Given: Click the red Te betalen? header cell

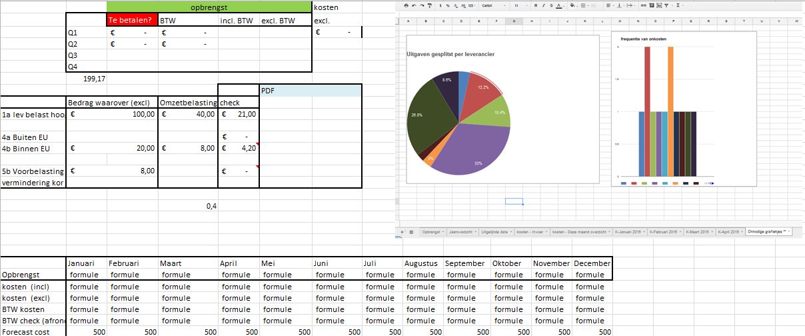Looking at the screenshot, I should pyautogui.click(x=132, y=20).
